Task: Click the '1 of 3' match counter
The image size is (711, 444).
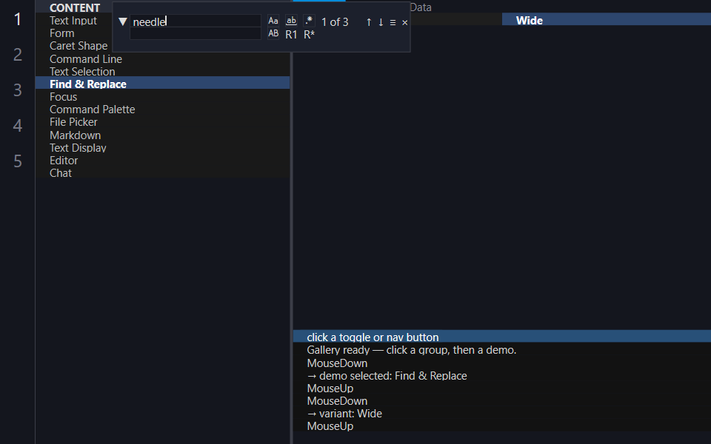Action: (x=335, y=22)
